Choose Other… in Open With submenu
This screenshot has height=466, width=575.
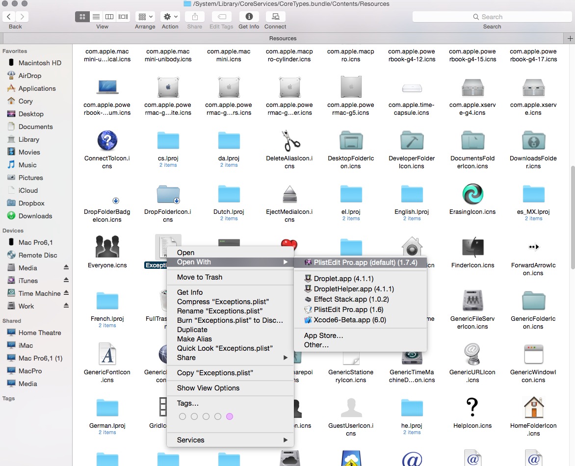coord(361,345)
